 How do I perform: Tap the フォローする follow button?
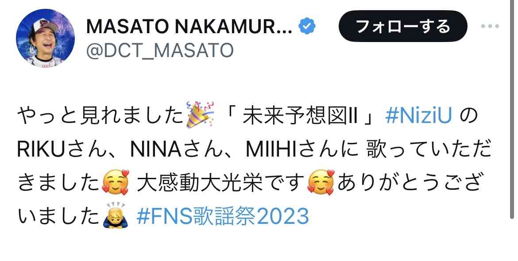[403, 26]
